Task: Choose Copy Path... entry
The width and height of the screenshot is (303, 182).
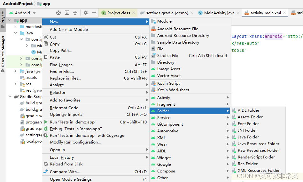Action: point(96,50)
